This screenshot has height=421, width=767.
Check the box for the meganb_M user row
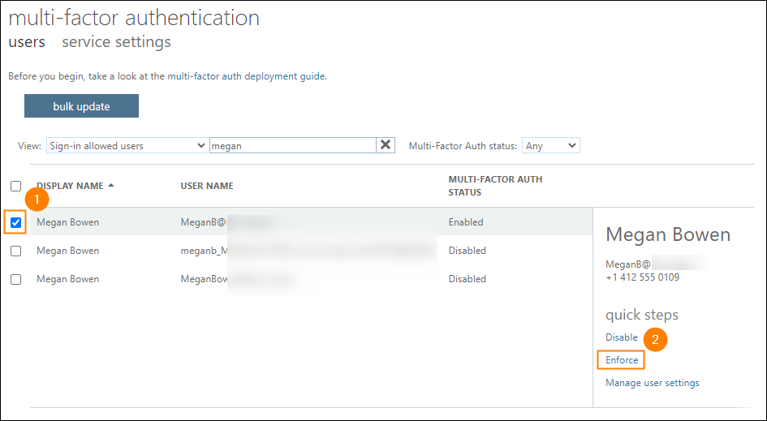pos(16,251)
